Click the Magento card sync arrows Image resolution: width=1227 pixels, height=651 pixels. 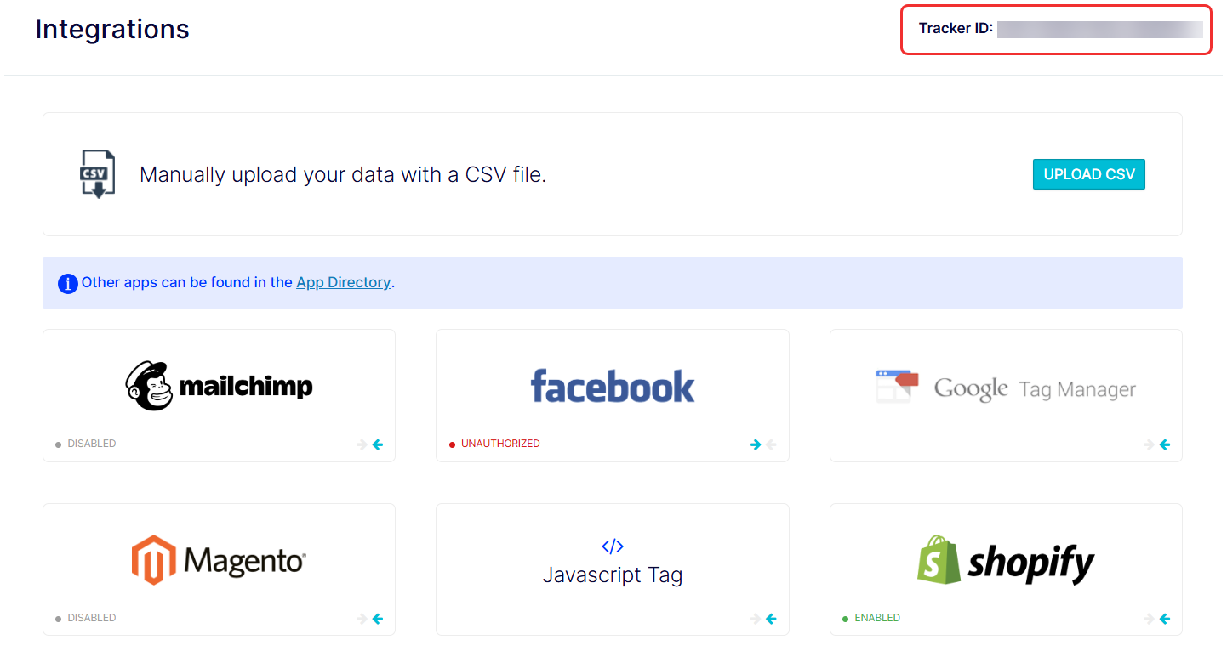coord(370,619)
